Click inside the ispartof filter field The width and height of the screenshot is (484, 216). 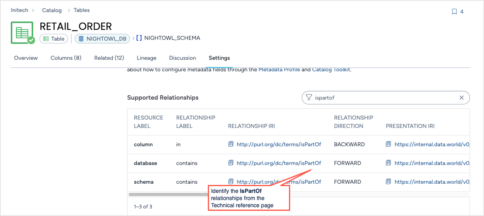point(384,98)
